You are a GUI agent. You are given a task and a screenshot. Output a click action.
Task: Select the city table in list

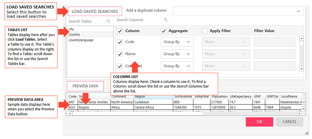[x=90, y=29]
